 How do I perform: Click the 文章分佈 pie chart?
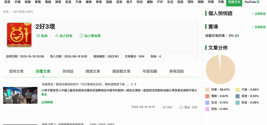220,69
